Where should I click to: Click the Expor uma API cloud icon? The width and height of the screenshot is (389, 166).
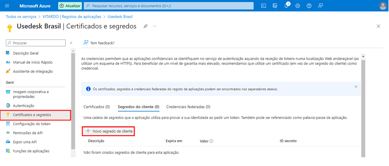click(x=8, y=142)
